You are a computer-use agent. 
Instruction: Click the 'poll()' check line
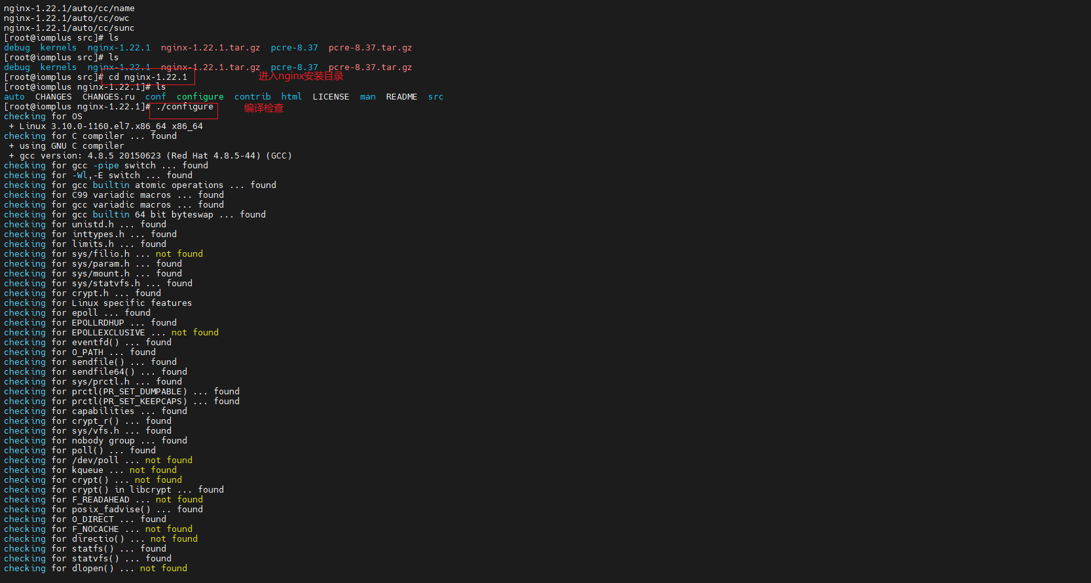[x=80, y=451]
